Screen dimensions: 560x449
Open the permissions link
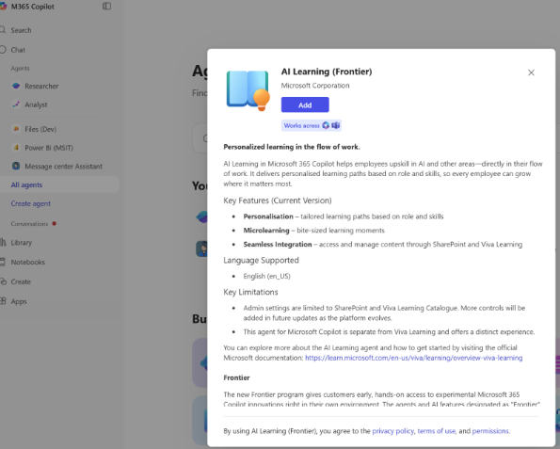(490, 431)
